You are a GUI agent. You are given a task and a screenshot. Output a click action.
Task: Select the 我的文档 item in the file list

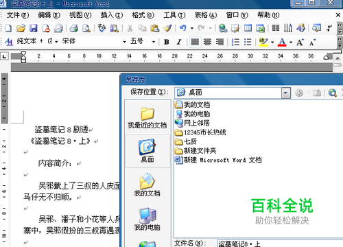[x=193, y=105]
